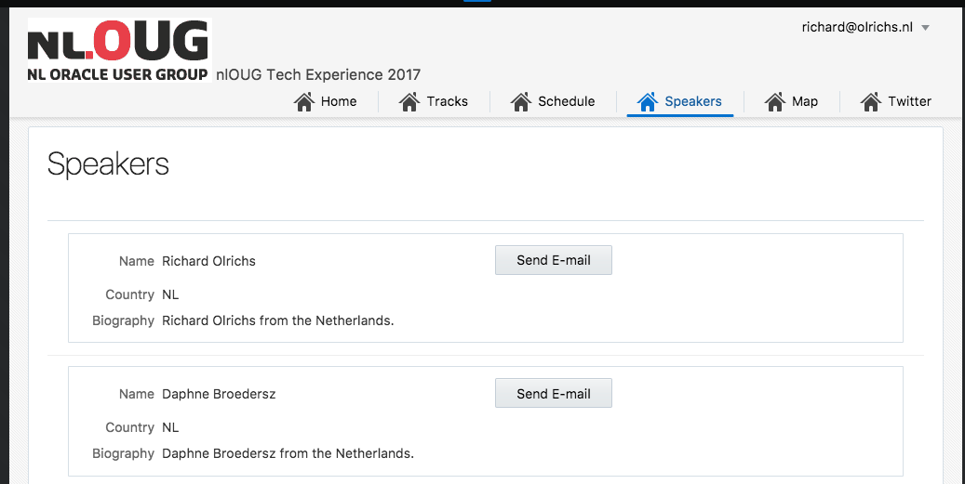965x484 pixels.
Task: Select the Map tab
Action: pos(805,101)
